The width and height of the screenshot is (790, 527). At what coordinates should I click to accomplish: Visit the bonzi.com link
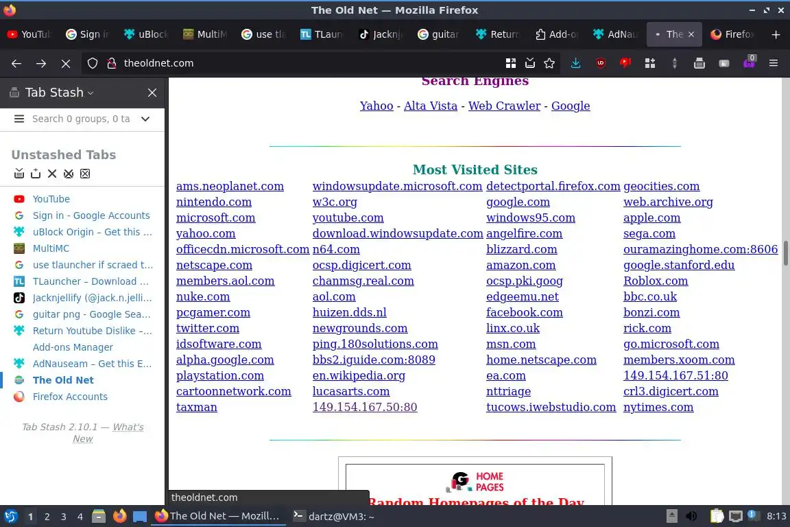tap(651, 313)
